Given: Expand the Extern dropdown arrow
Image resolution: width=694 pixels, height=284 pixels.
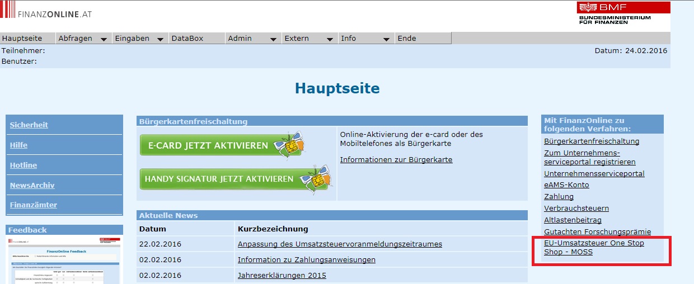Looking at the screenshot, I should [330, 39].
